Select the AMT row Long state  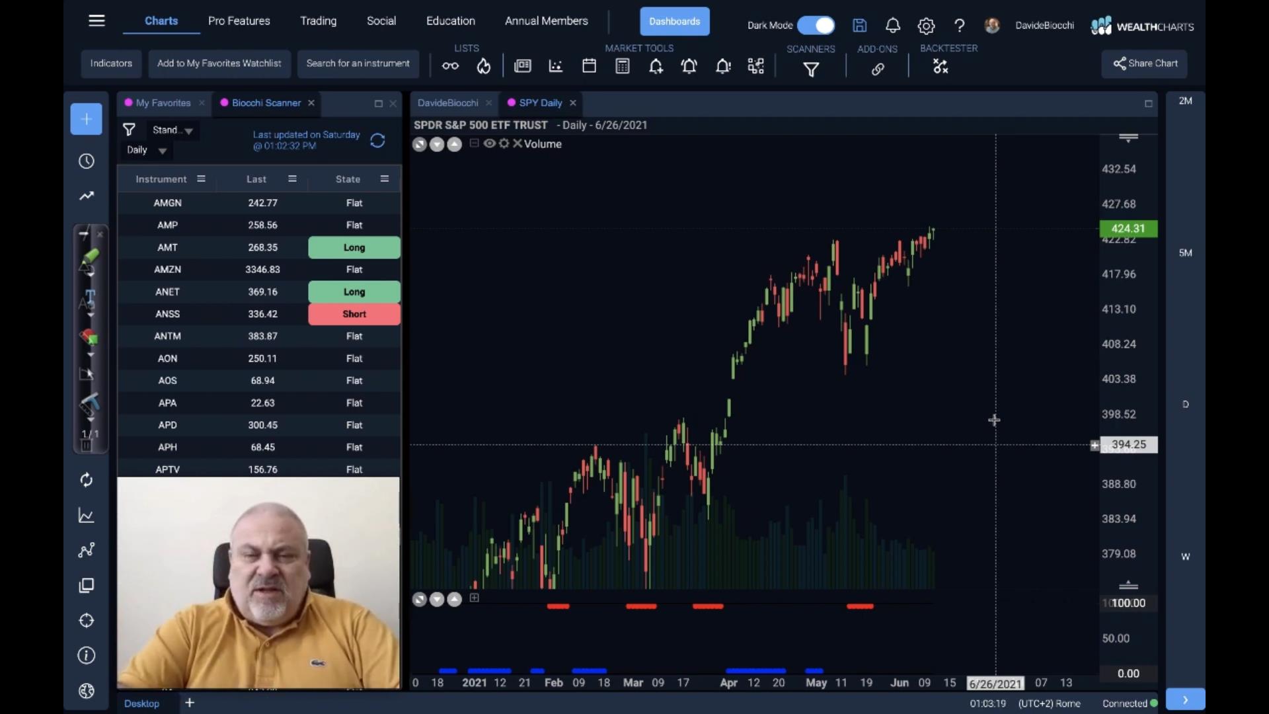354,247
